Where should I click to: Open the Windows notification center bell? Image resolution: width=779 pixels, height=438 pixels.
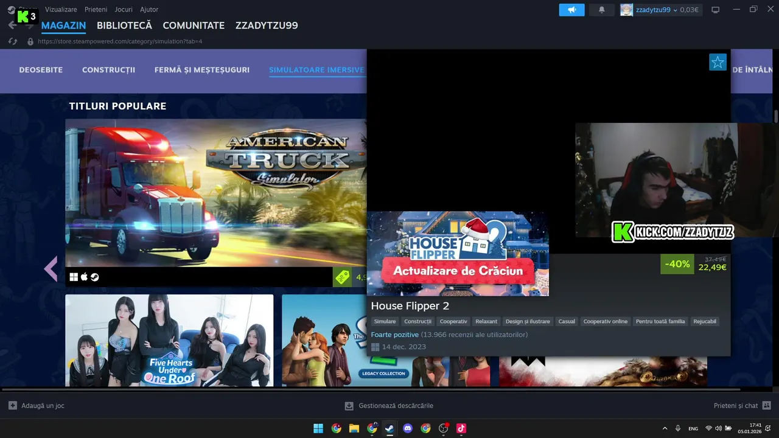tap(769, 428)
